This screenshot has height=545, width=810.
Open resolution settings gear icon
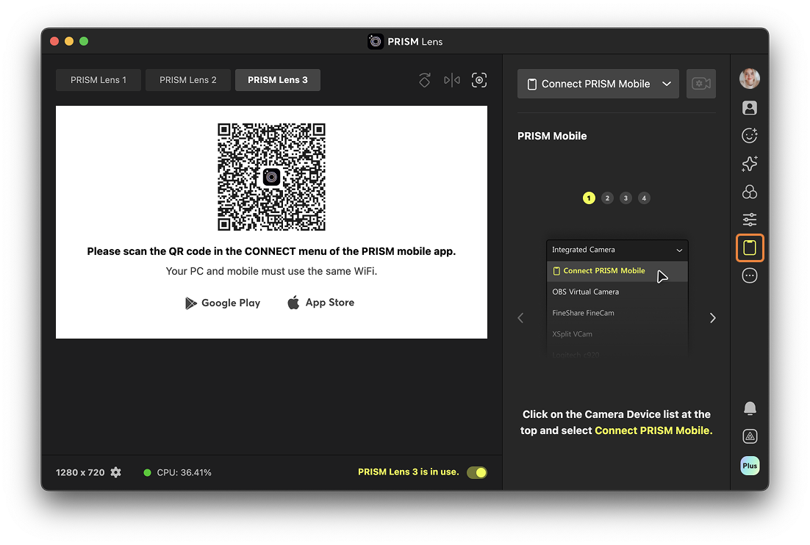(116, 472)
